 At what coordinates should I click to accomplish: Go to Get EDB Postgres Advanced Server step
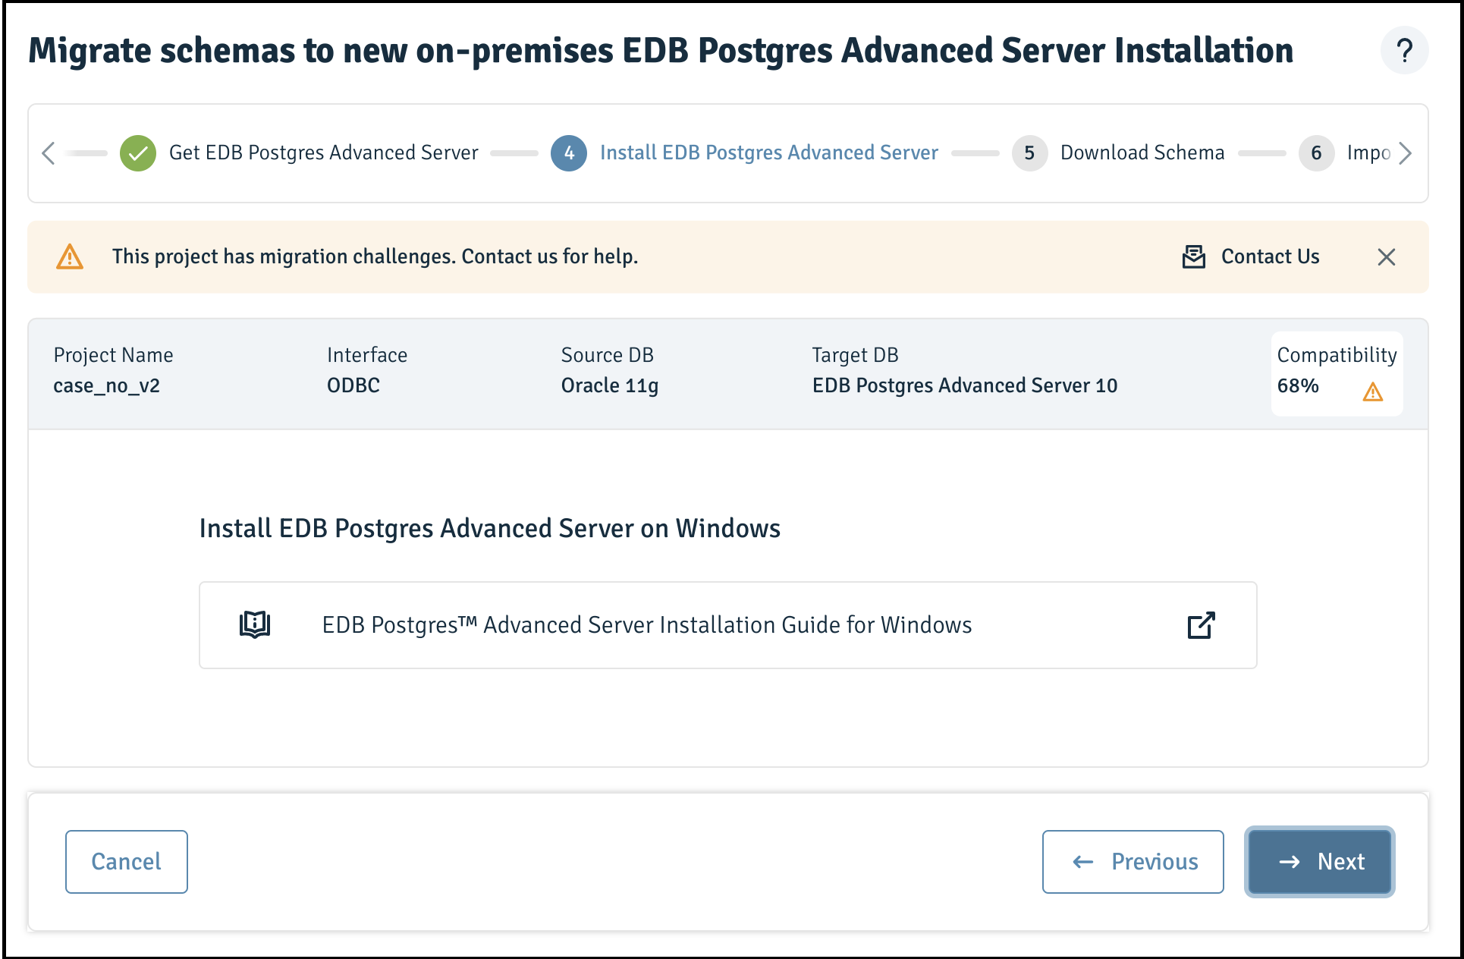tap(324, 152)
